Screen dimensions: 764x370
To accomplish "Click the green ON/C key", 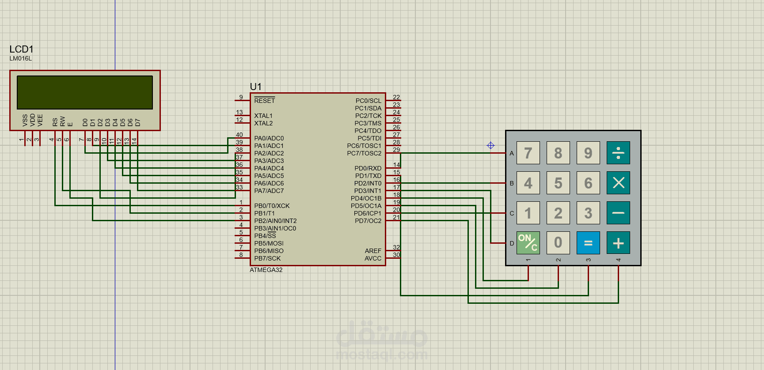I will point(528,243).
